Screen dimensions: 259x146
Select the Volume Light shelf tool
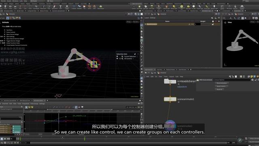point(166,7)
